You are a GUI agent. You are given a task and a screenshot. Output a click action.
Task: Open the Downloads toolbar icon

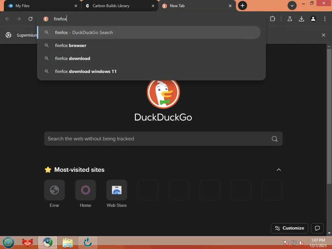point(302,19)
